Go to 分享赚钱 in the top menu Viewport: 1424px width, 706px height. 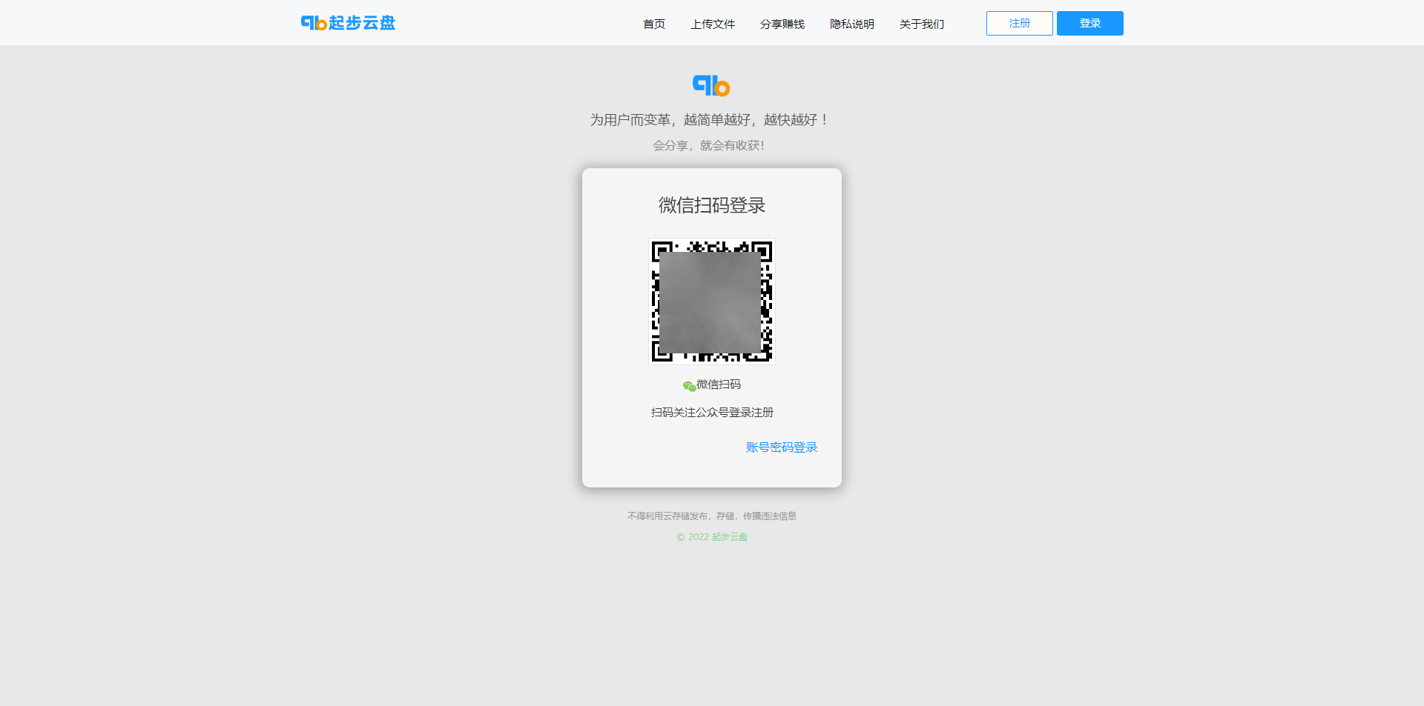(x=782, y=24)
